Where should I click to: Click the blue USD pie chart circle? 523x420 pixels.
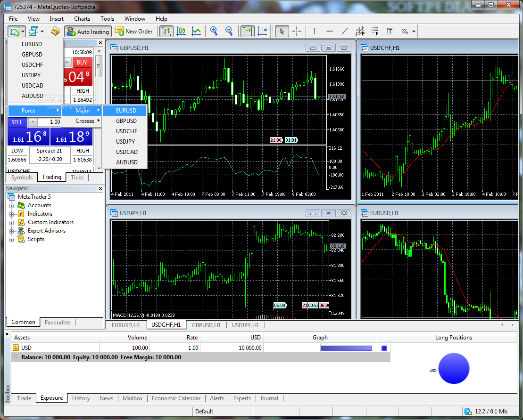click(x=454, y=368)
